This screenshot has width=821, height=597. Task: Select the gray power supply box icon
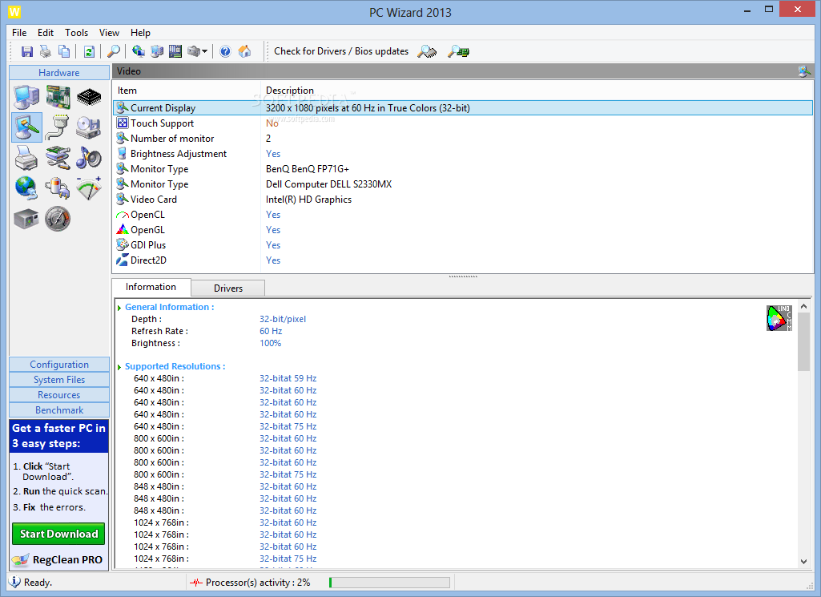pos(26,219)
